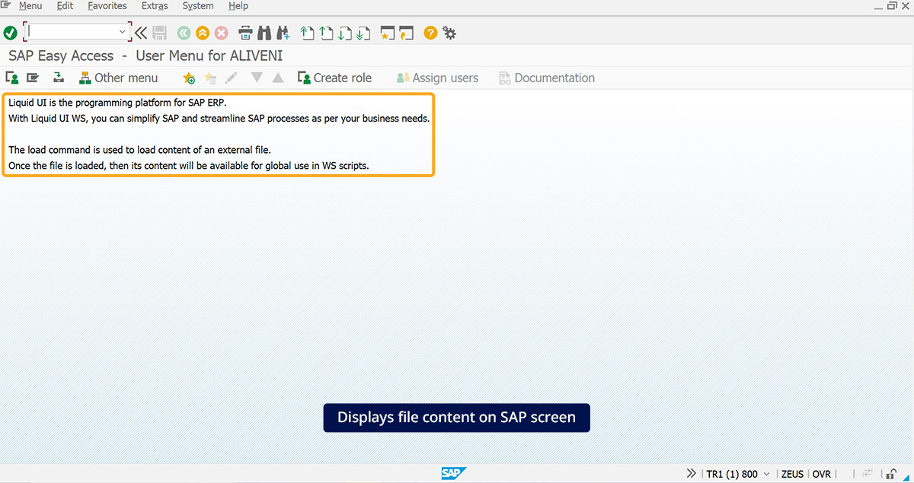
Task: Open the Favorites menu
Action: 107,6
